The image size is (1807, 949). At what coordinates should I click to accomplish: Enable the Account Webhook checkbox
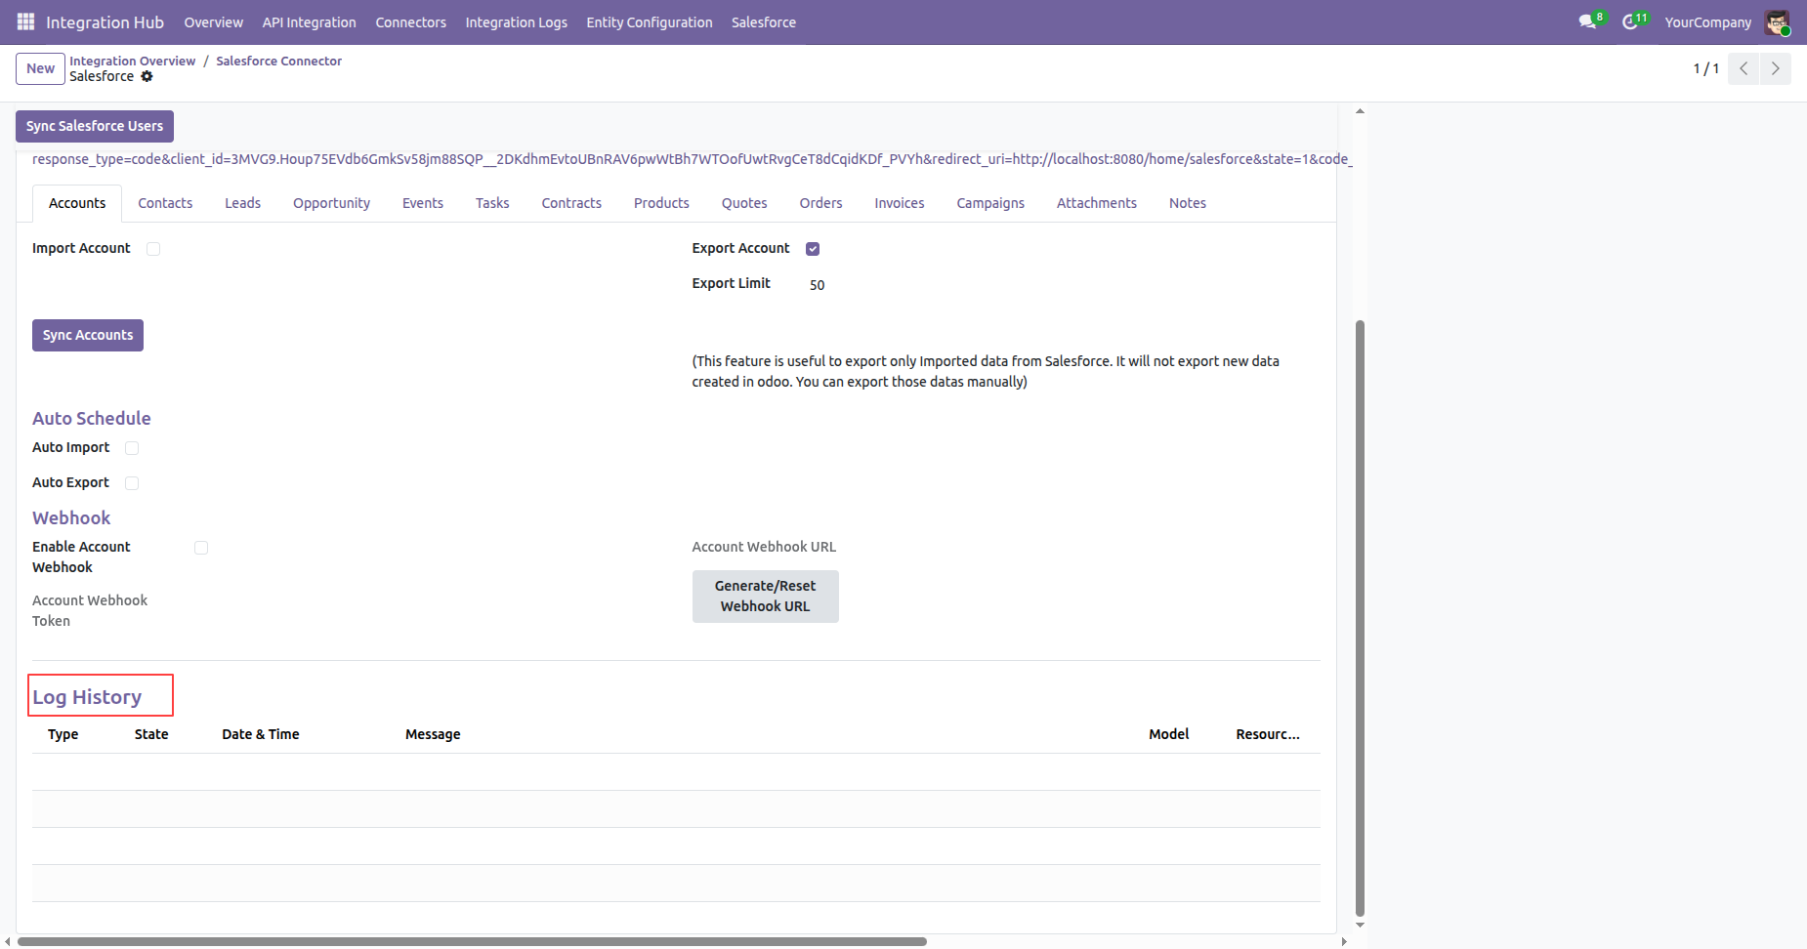pos(201,548)
